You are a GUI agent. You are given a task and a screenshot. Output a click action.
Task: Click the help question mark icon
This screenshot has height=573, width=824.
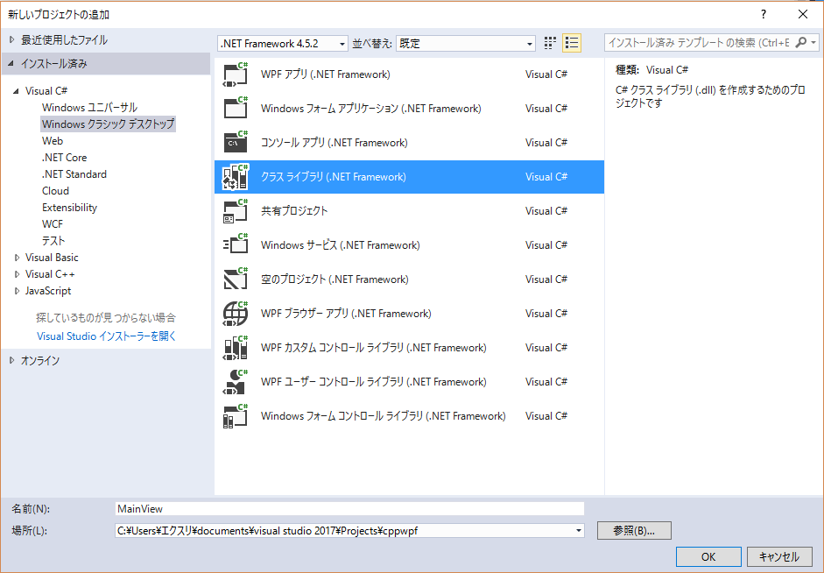[x=763, y=13]
